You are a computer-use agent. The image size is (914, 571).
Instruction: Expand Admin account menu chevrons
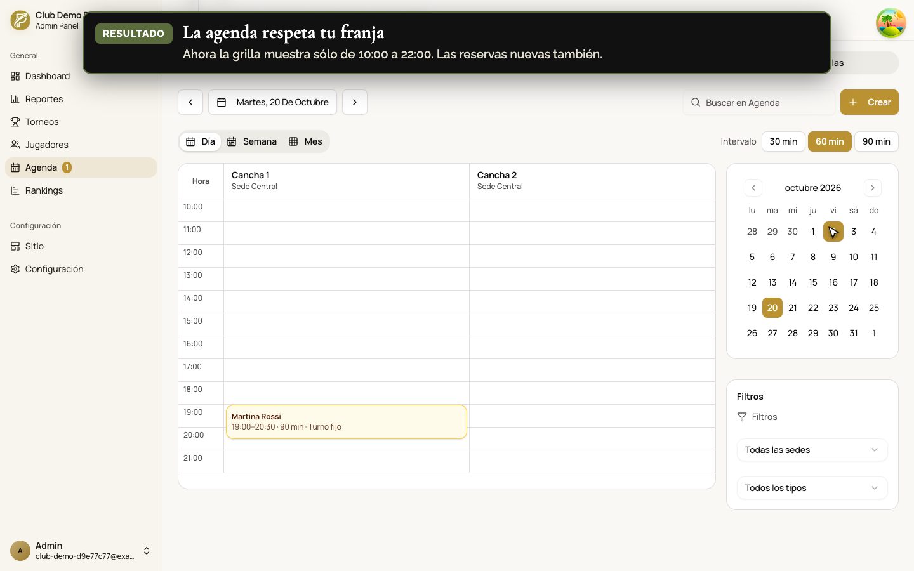pos(147,551)
